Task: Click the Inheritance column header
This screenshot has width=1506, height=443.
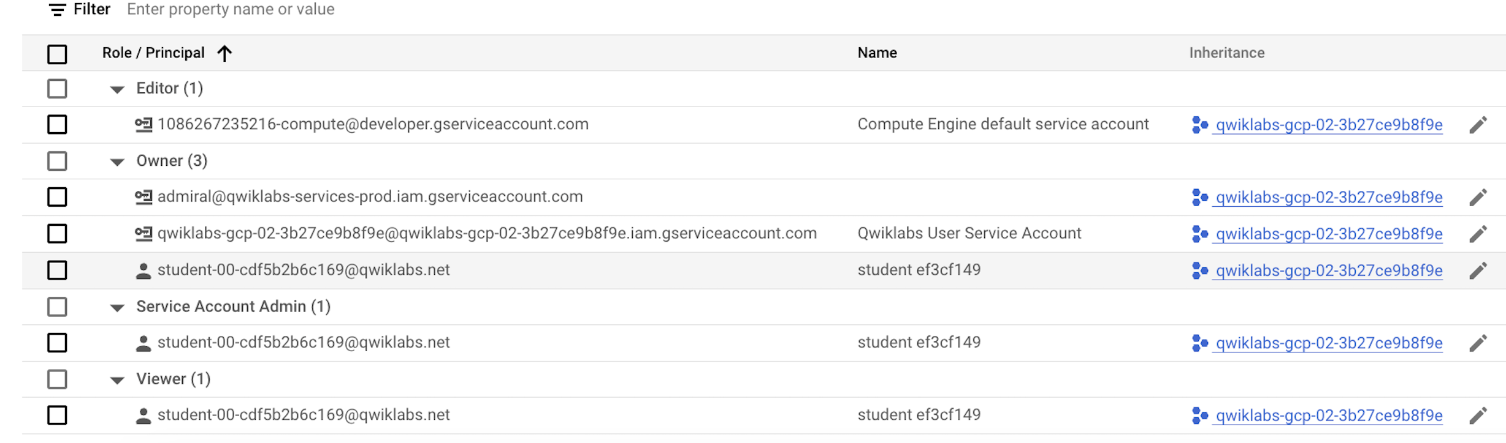Action: coord(1226,53)
